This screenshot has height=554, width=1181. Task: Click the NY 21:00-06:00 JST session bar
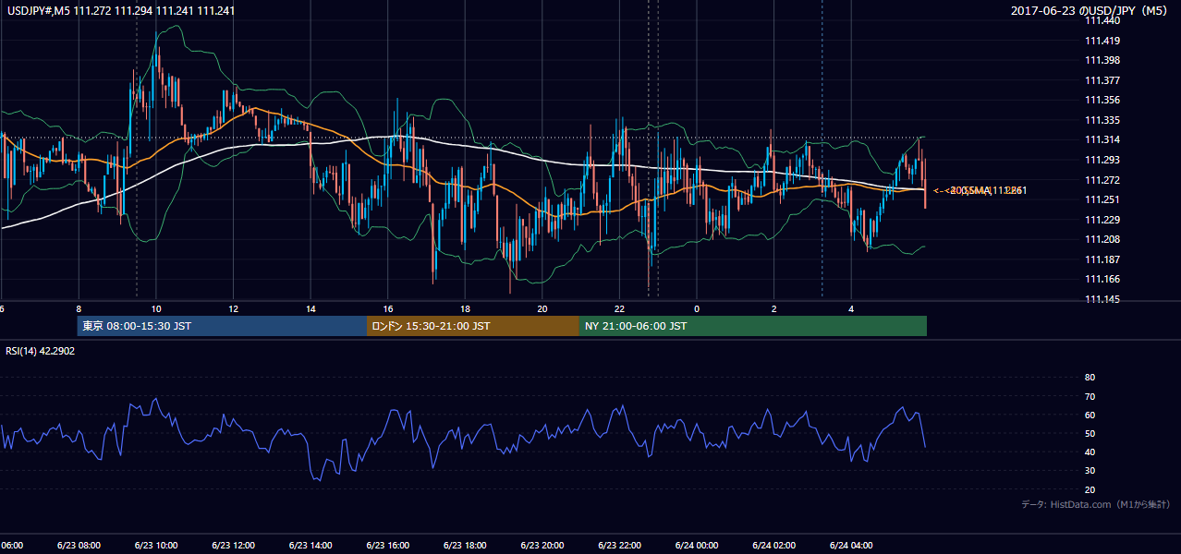pos(753,326)
